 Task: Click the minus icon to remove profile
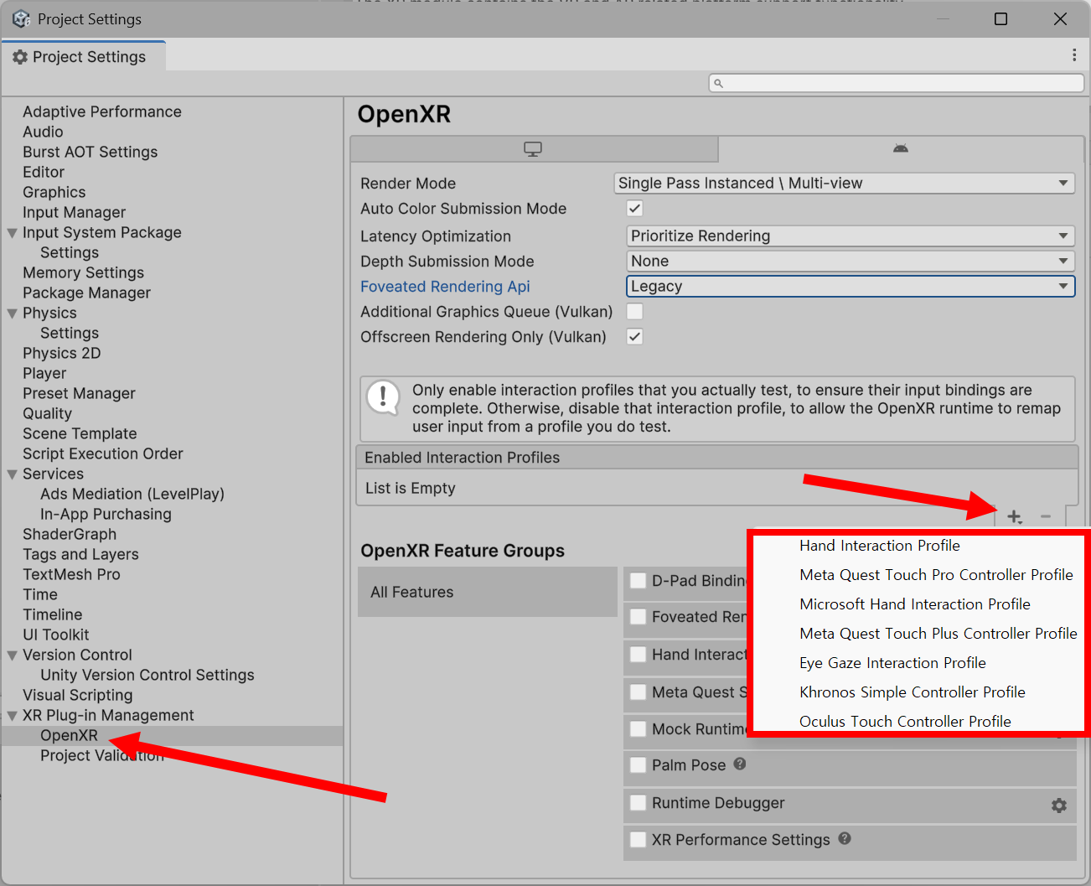[1046, 516]
